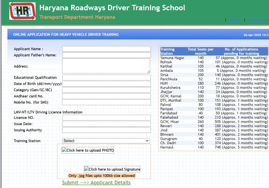Viewport: 269px width, 188px height.
Task: Click Panchkula's 52 seats value
Action: (x=200, y=79)
